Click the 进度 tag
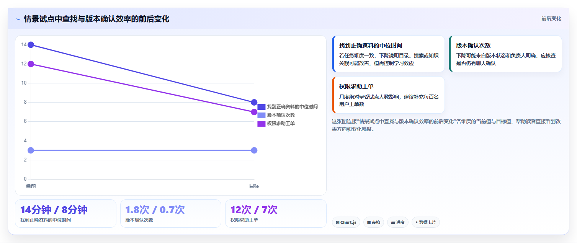This screenshot has height=243, width=577. (398, 222)
